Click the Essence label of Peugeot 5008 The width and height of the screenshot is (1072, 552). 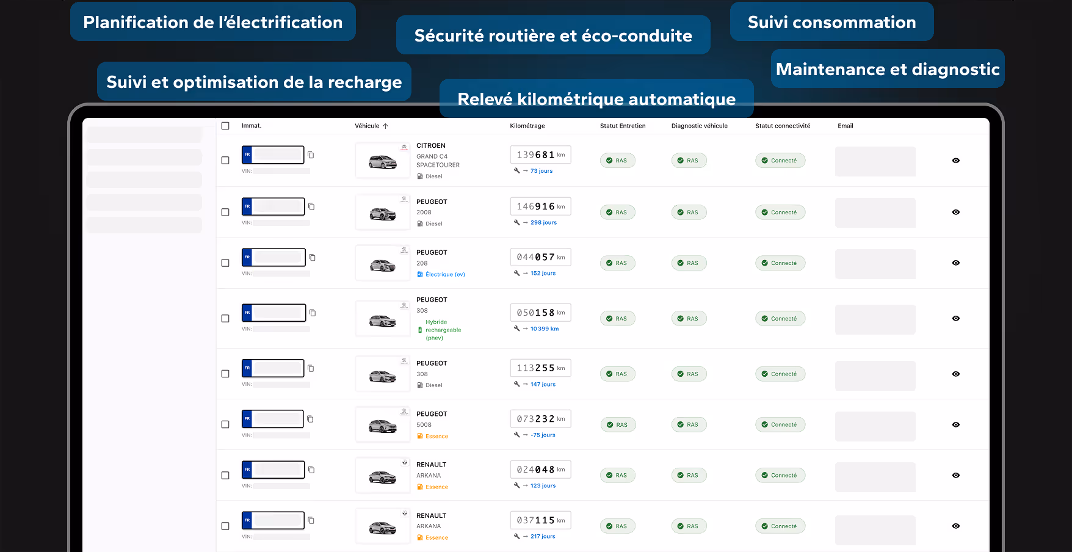[436, 436]
